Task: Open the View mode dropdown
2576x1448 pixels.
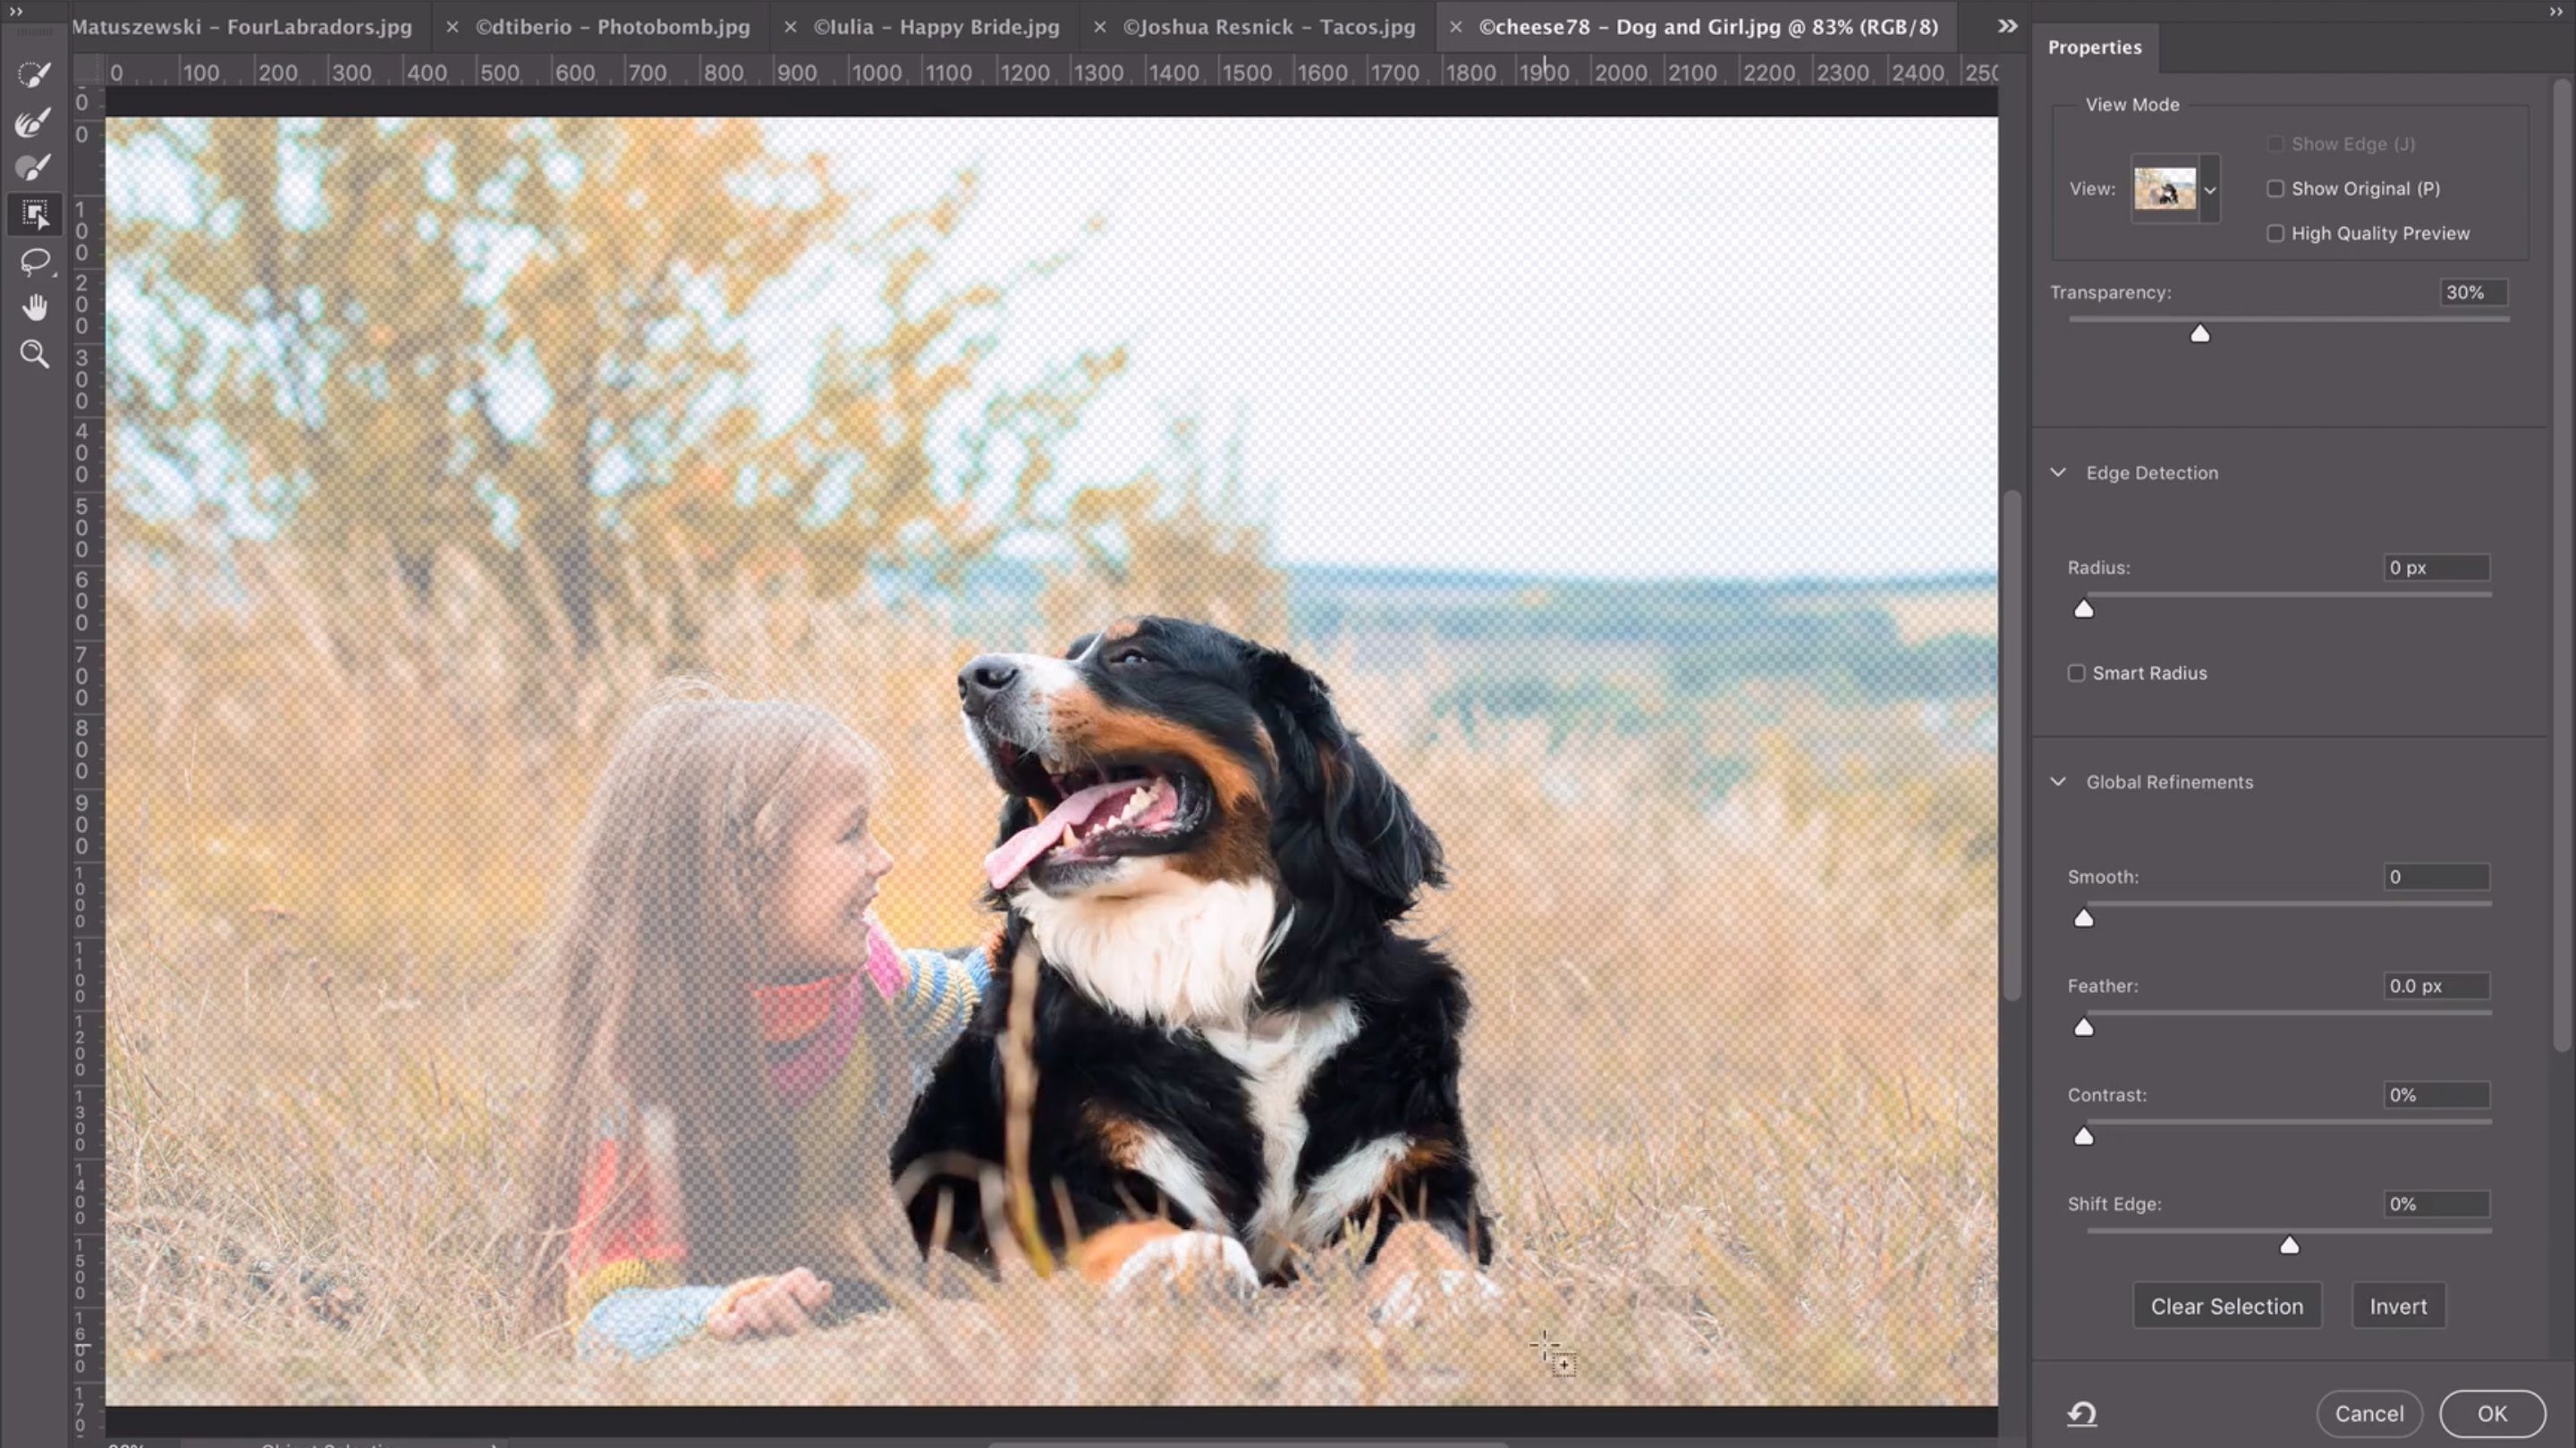Action: pos(2209,189)
